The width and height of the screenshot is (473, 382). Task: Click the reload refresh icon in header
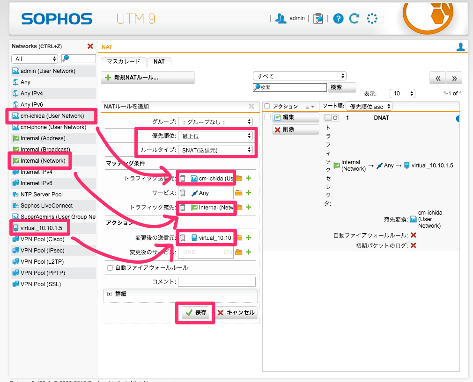[x=354, y=19]
